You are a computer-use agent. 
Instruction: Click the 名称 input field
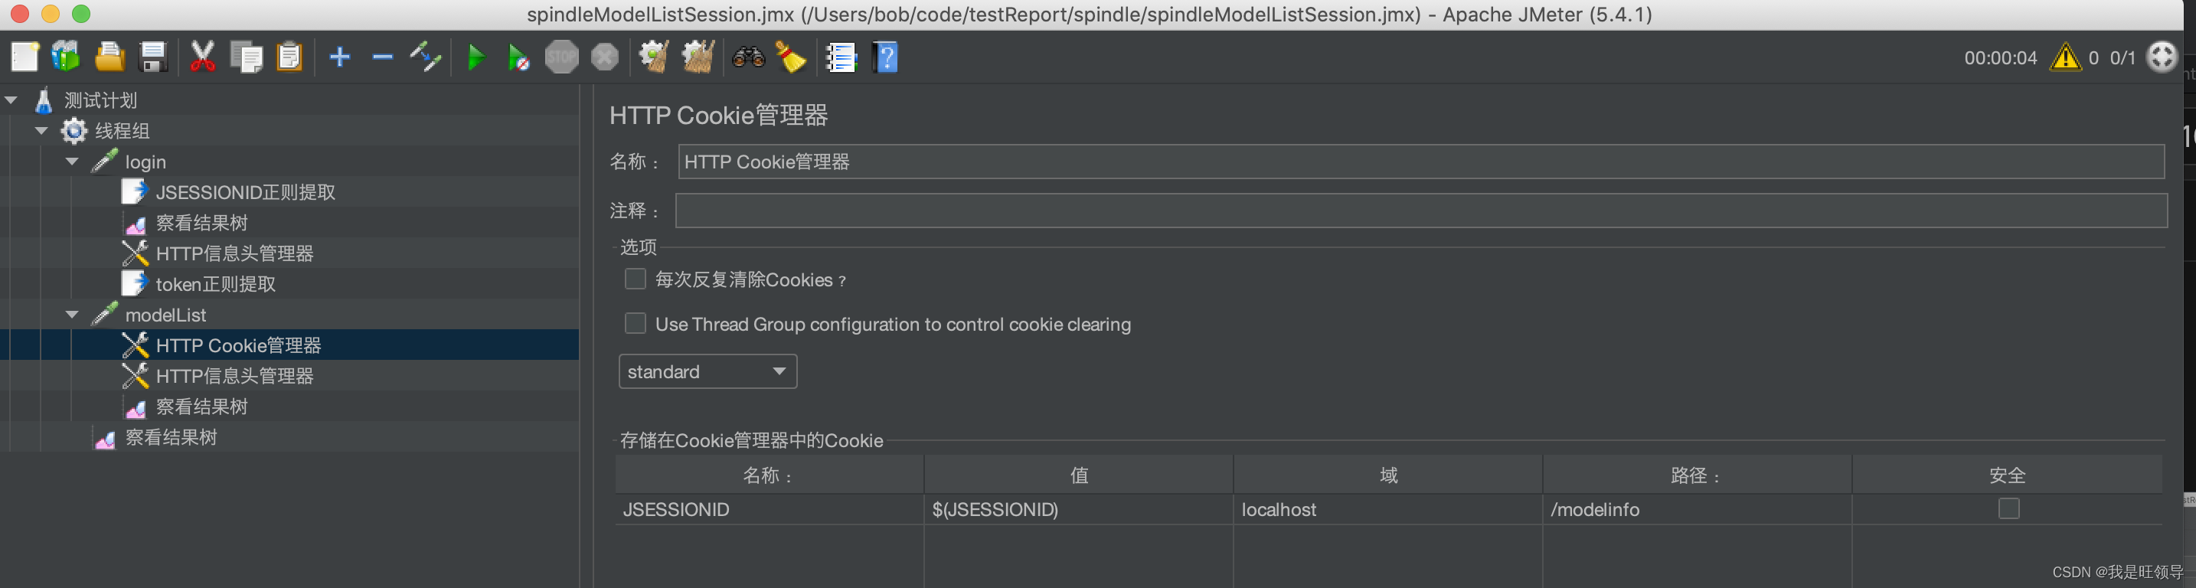coord(1421,162)
